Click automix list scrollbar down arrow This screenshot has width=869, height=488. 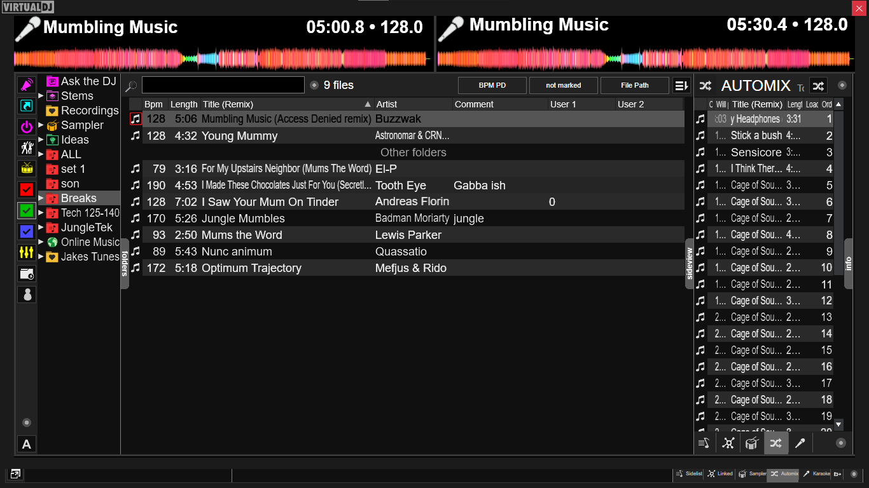point(838,424)
